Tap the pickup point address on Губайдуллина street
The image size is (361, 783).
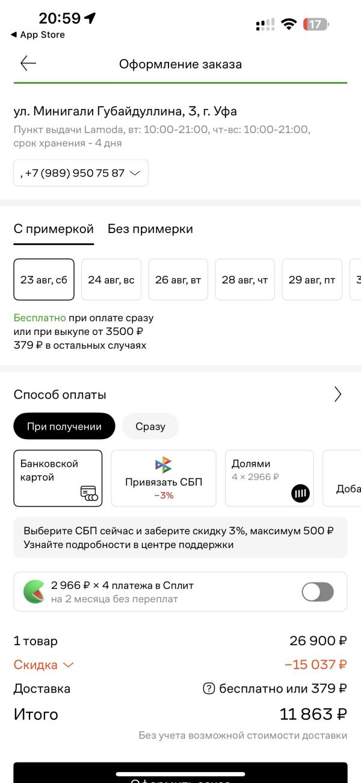pos(125,111)
